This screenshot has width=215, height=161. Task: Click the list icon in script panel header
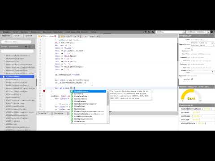[30, 47]
